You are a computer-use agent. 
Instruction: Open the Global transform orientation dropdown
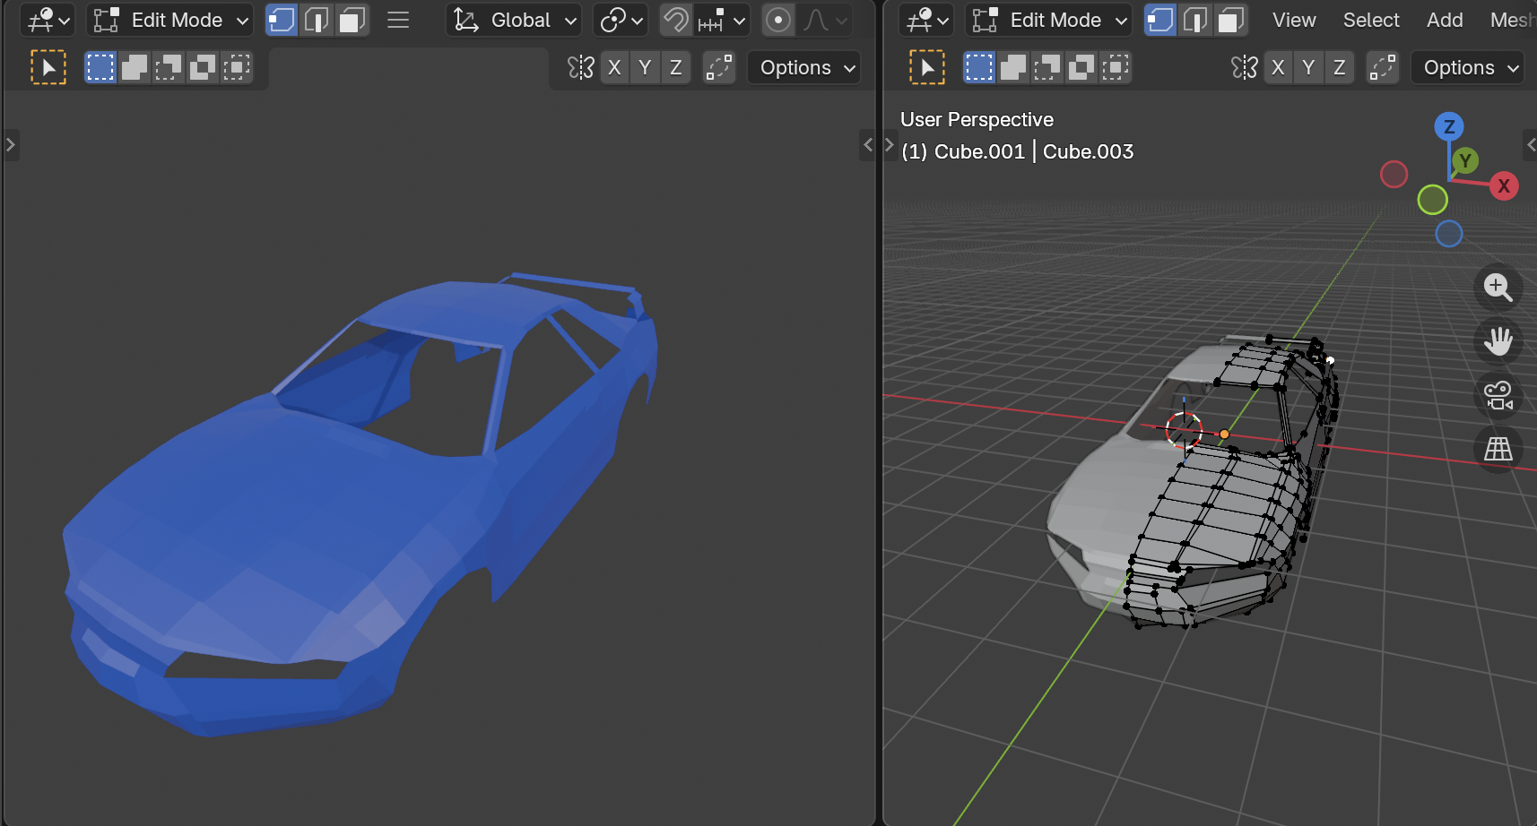[514, 20]
